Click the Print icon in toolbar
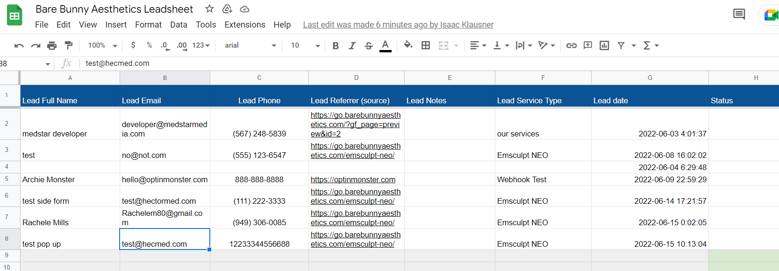Viewport: 779px width, 271px height. (x=52, y=45)
